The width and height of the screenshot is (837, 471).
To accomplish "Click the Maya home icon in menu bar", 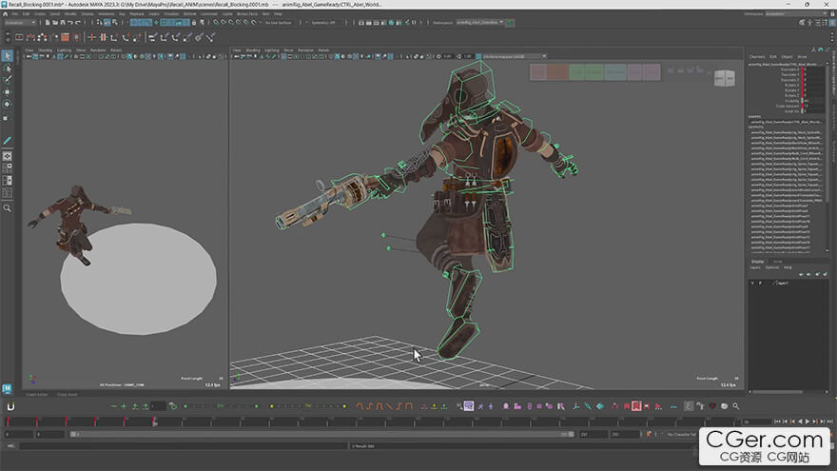I will pyautogui.click(x=6, y=14).
